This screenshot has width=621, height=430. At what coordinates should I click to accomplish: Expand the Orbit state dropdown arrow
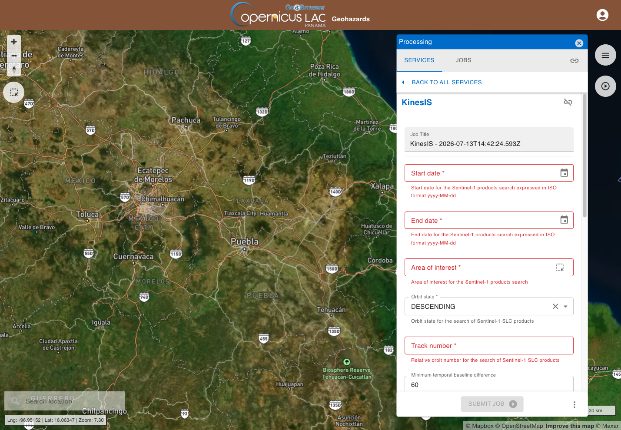click(x=565, y=307)
